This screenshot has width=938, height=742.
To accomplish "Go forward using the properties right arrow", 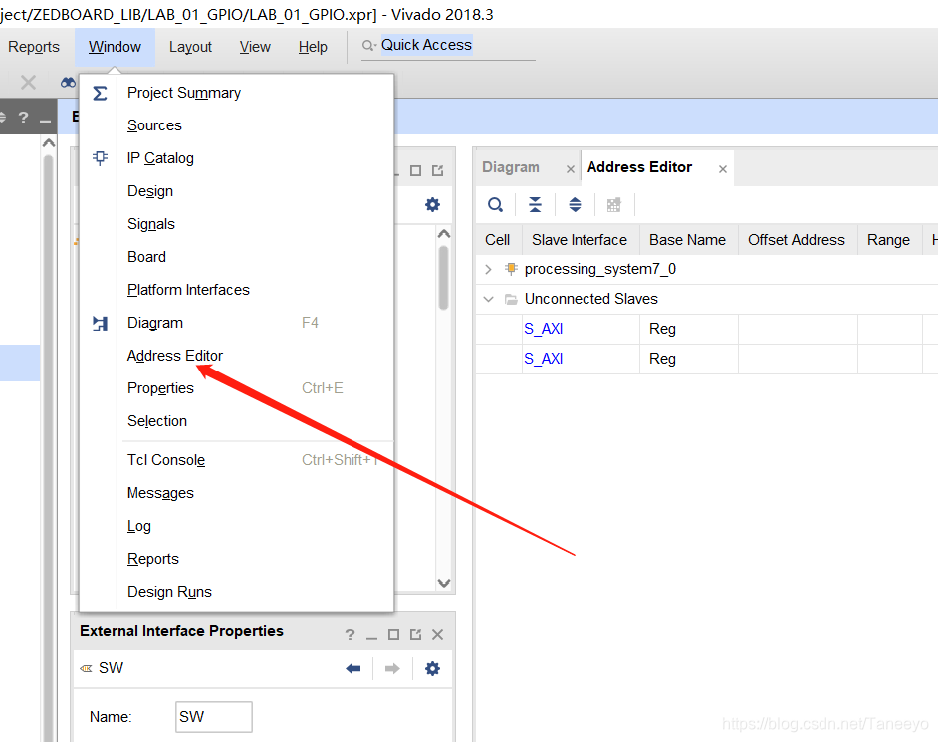I will [x=392, y=669].
